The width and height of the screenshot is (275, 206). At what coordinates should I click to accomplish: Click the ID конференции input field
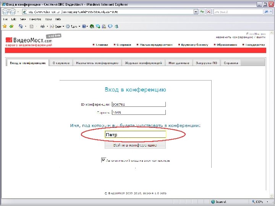coord(139,104)
